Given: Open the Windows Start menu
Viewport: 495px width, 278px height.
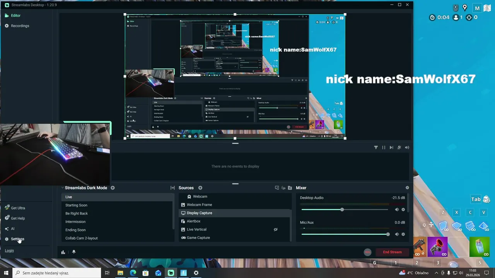Looking at the screenshot, I should pos(6,273).
